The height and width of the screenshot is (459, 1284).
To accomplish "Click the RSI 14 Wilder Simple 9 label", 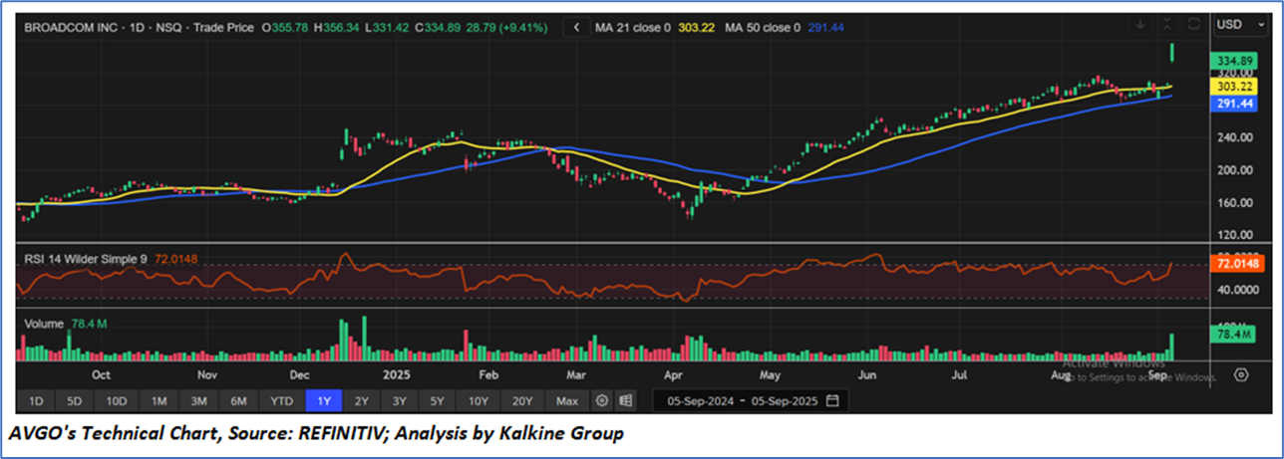I will coord(86,259).
